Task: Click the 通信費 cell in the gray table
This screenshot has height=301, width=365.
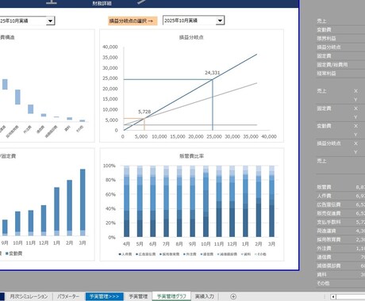Action: (324, 257)
